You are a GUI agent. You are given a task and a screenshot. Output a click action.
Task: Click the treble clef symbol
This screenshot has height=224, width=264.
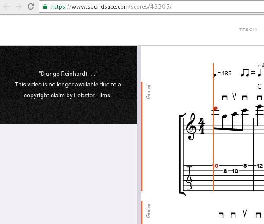[x=191, y=126]
